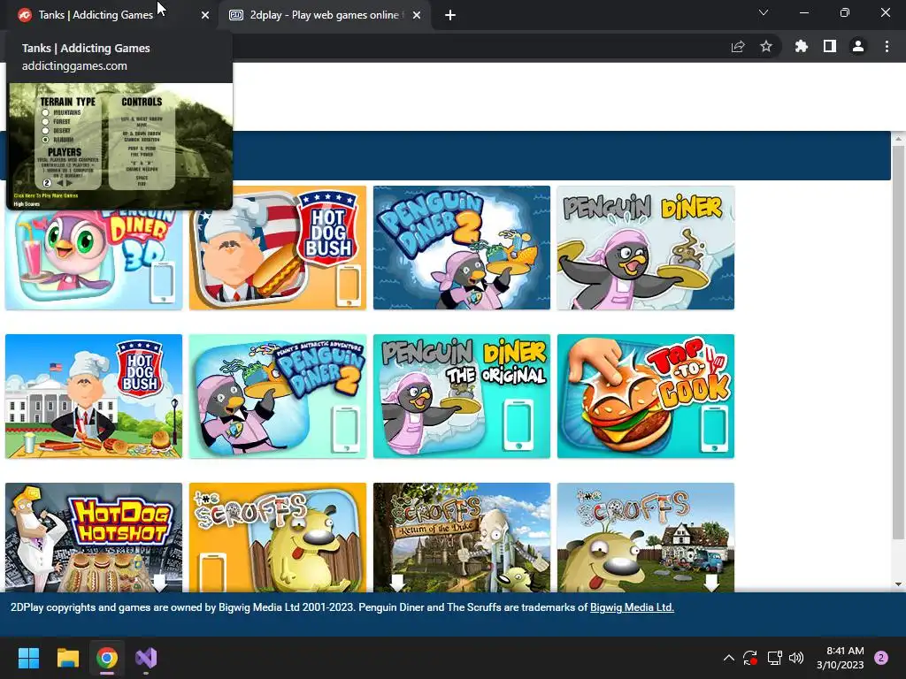
Task: Open Visual Studio from the taskbar
Action: tap(146, 658)
